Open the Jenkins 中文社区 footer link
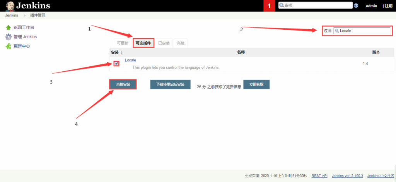Viewport: 396px width, 182px height. pyautogui.click(x=381, y=176)
